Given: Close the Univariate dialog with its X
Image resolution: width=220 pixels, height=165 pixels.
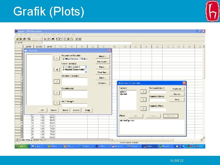Looking at the screenshot, I should tap(110, 51).
